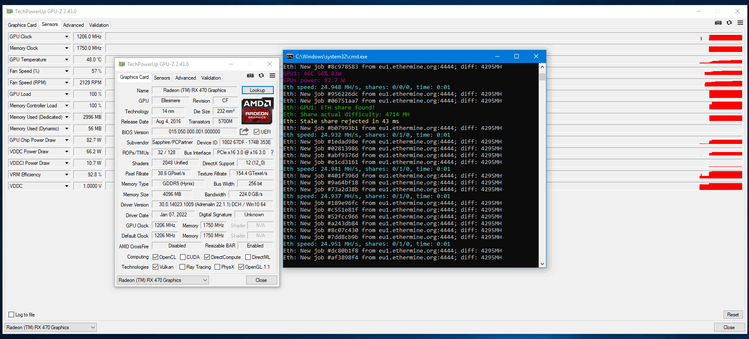This screenshot has width=749, height=339.
Task: Switch to Validation tab in front window
Action: (211, 78)
